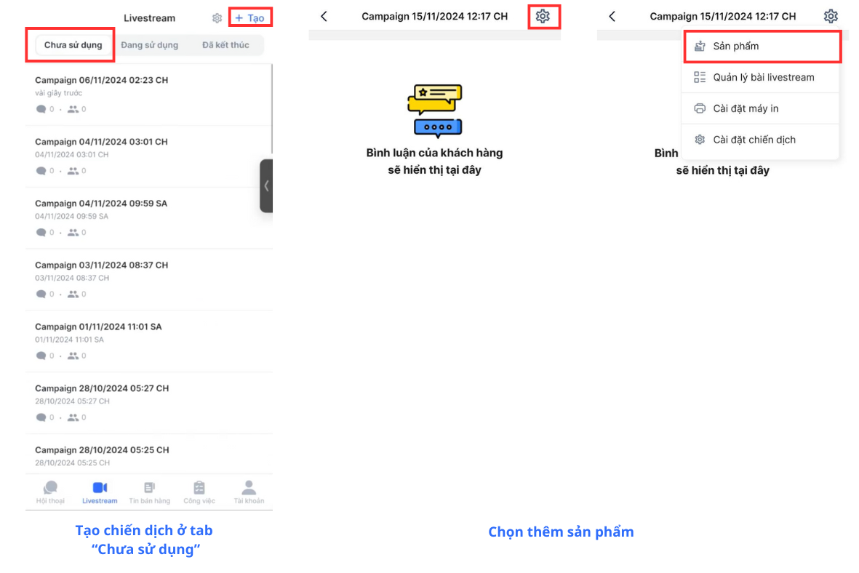
Task: Go back from the right campaign screen
Action: [x=612, y=17]
